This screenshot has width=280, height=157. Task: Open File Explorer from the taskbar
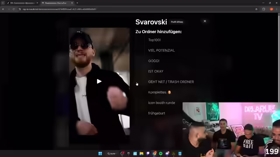coord(141,154)
